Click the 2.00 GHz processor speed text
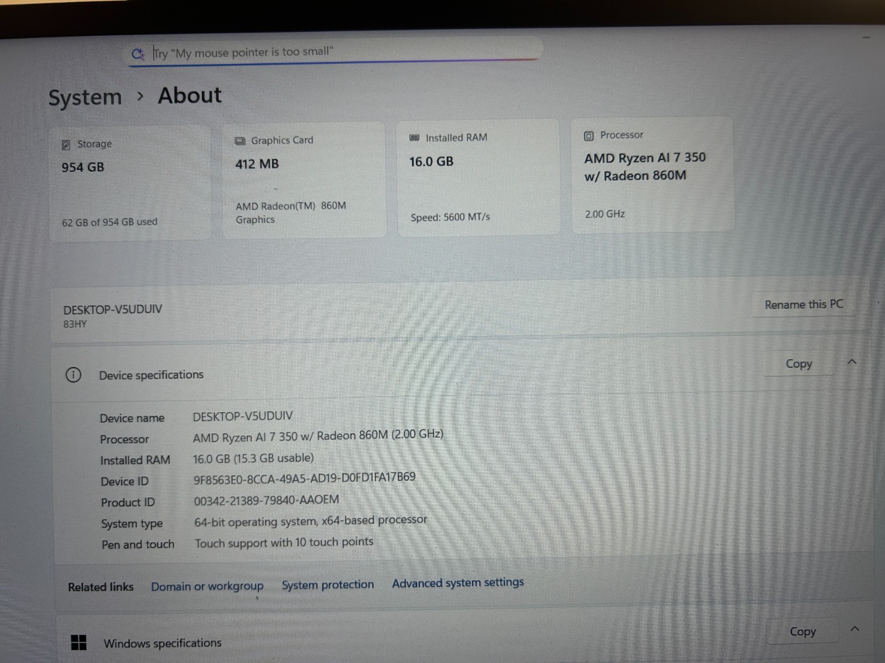The image size is (885, 663). [605, 214]
